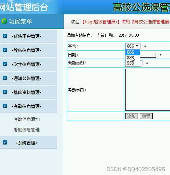Open the 学号 dropdown showing 666
The image size is (170, 175).
coord(133,46)
